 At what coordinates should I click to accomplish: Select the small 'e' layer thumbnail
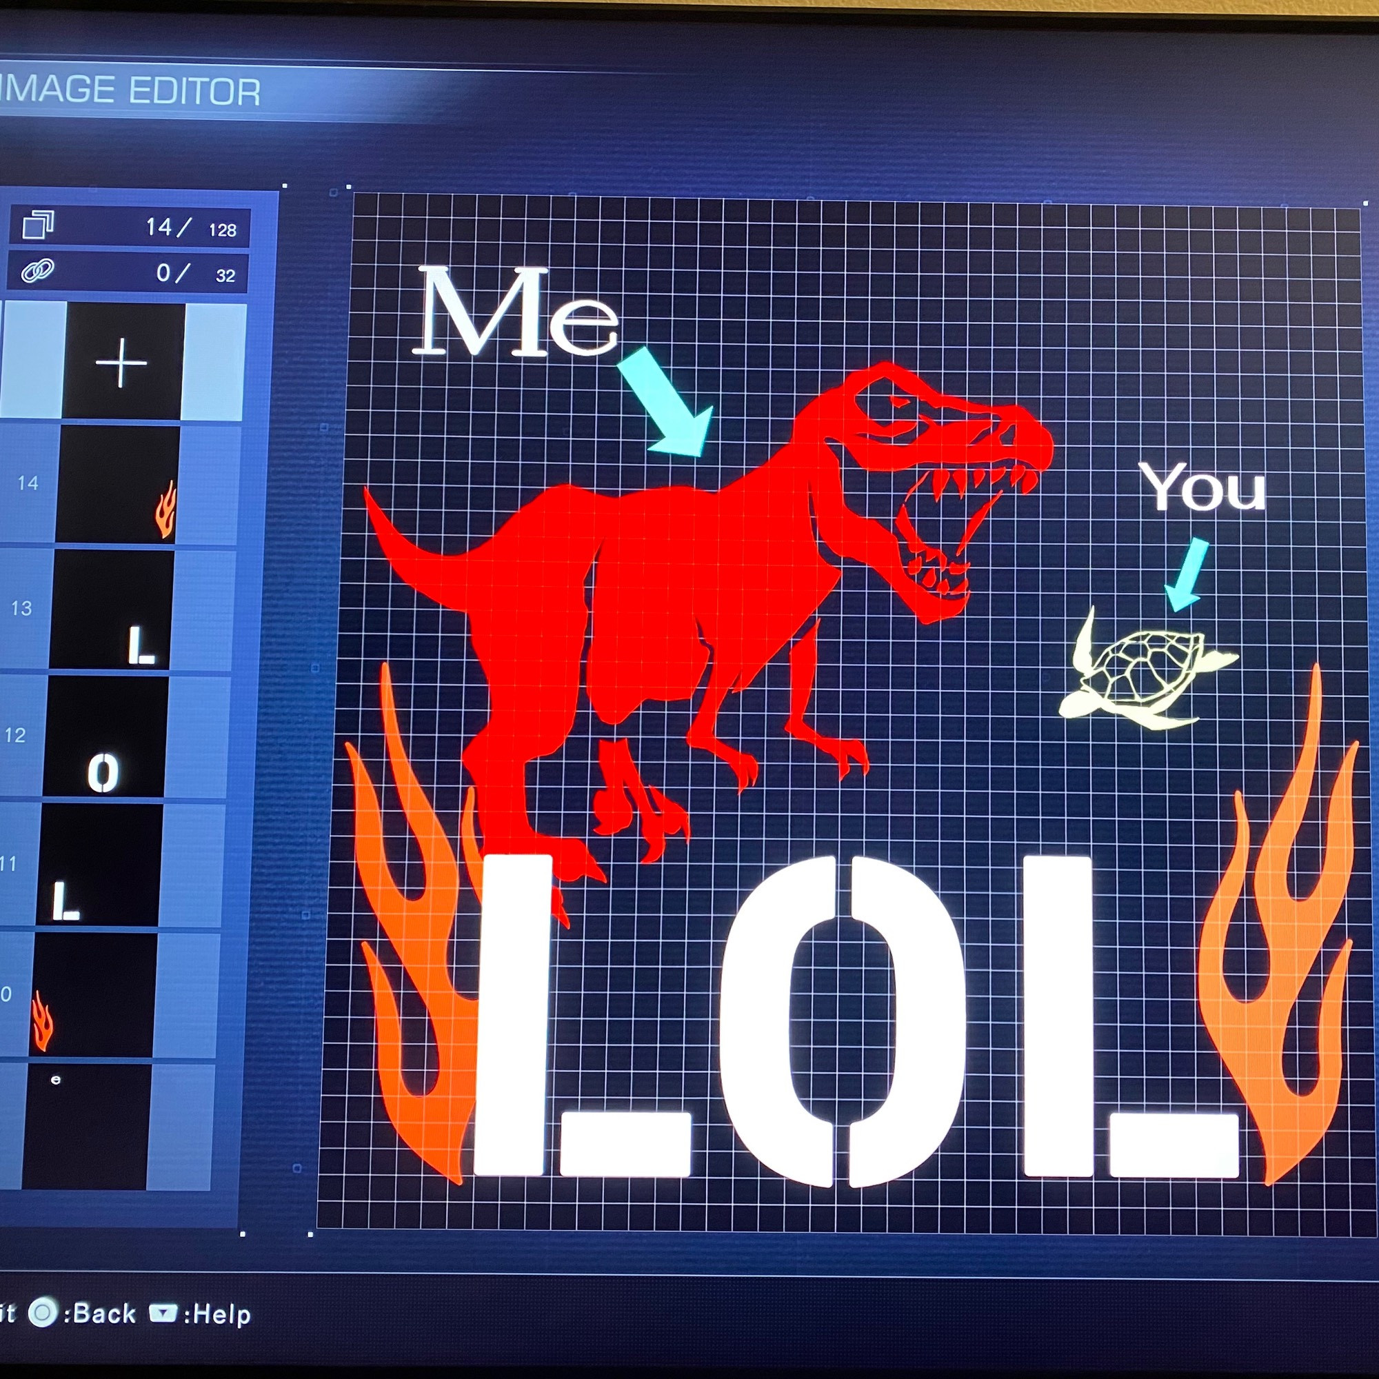coord(87,1127)
